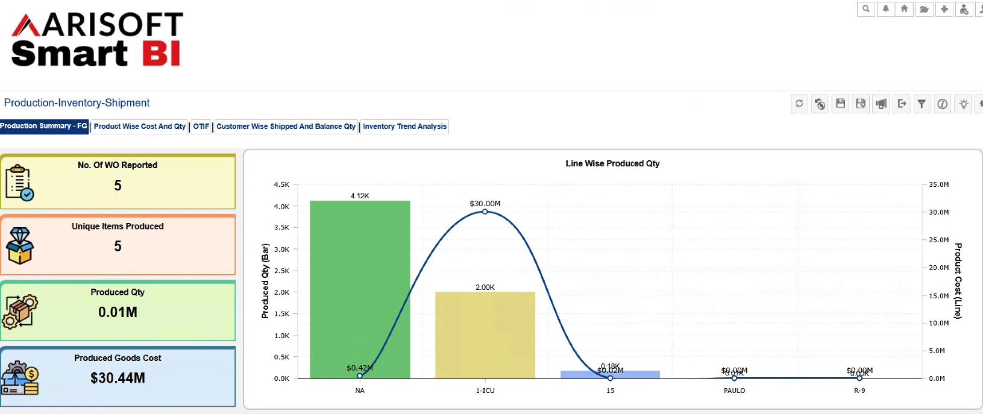Open Customer Wise Shipped And Balance Qty tab
This screenshot has height=414, width=983.
click(x=286, y=127)
